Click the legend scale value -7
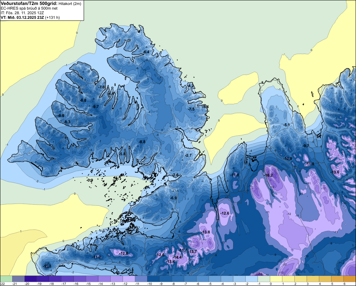 point(185,284)
